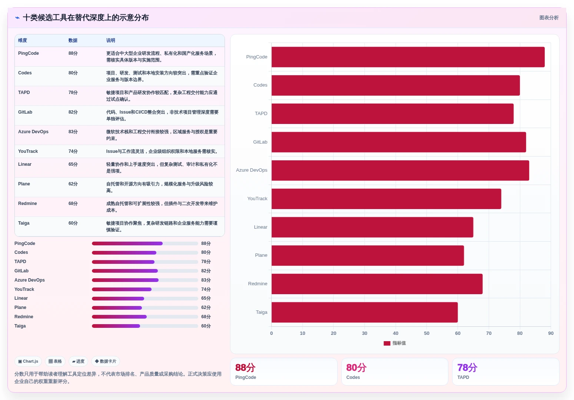574x400 pixels.
Task: Click the Taiga bar in the chart
Action: coord(365,312)
